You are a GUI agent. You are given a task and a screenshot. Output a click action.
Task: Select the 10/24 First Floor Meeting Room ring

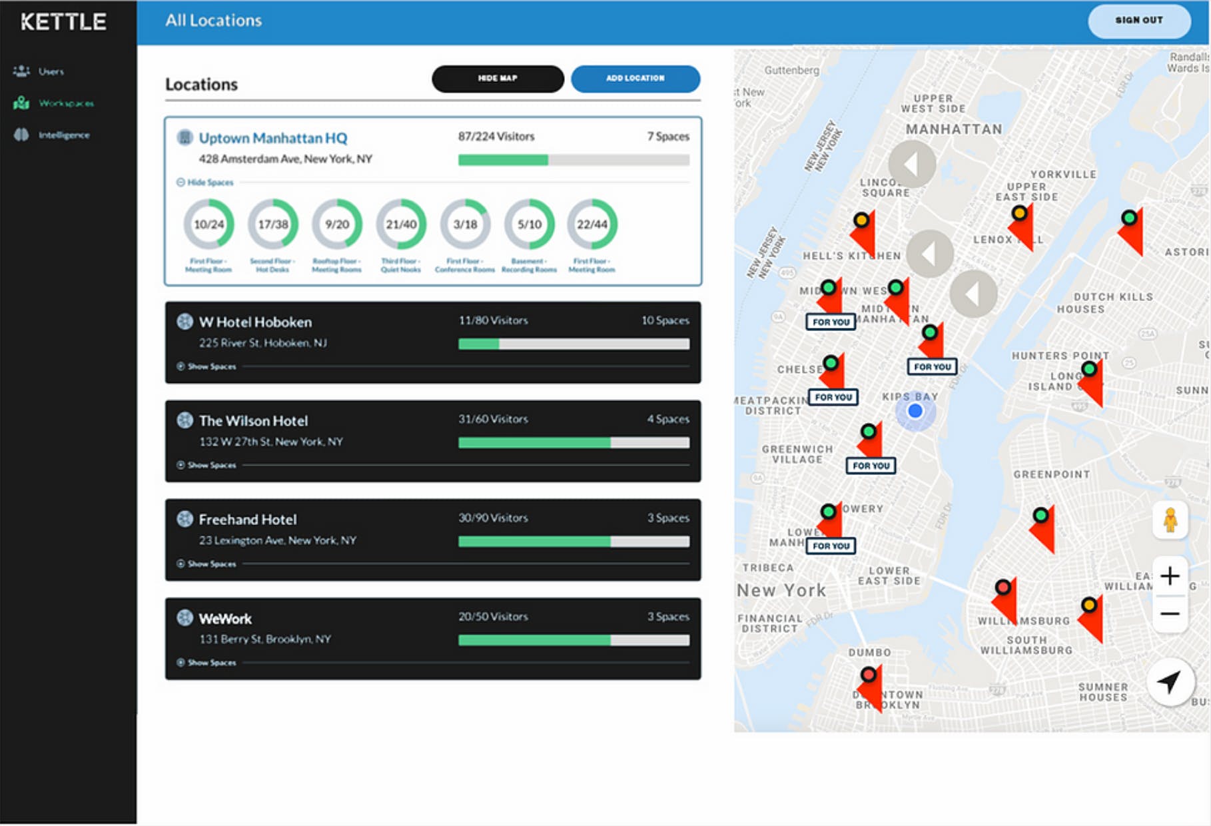click(x=208, y=224)
